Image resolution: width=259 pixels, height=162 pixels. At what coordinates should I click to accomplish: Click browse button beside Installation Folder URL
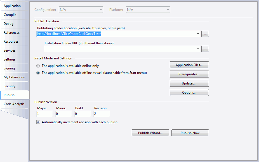pyautogui.click(x=205, y=49)
